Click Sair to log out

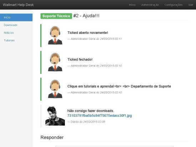pos(191,5)
